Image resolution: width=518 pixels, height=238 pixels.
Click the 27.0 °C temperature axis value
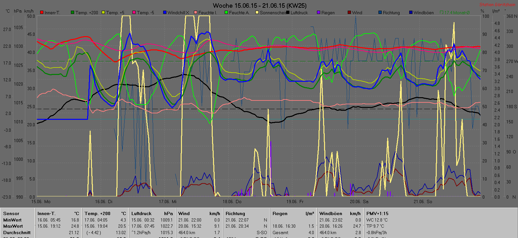(7, 29)
